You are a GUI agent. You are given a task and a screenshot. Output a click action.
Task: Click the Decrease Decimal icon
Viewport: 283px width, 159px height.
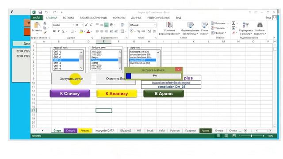(154, 31)
